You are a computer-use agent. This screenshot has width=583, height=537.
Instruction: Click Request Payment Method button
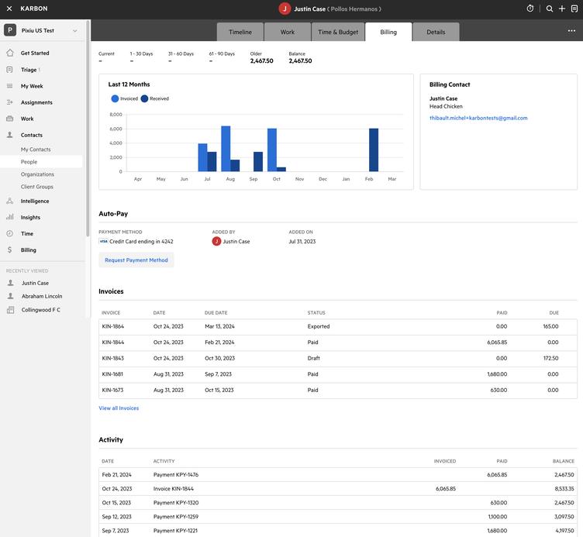click(136, 260)
